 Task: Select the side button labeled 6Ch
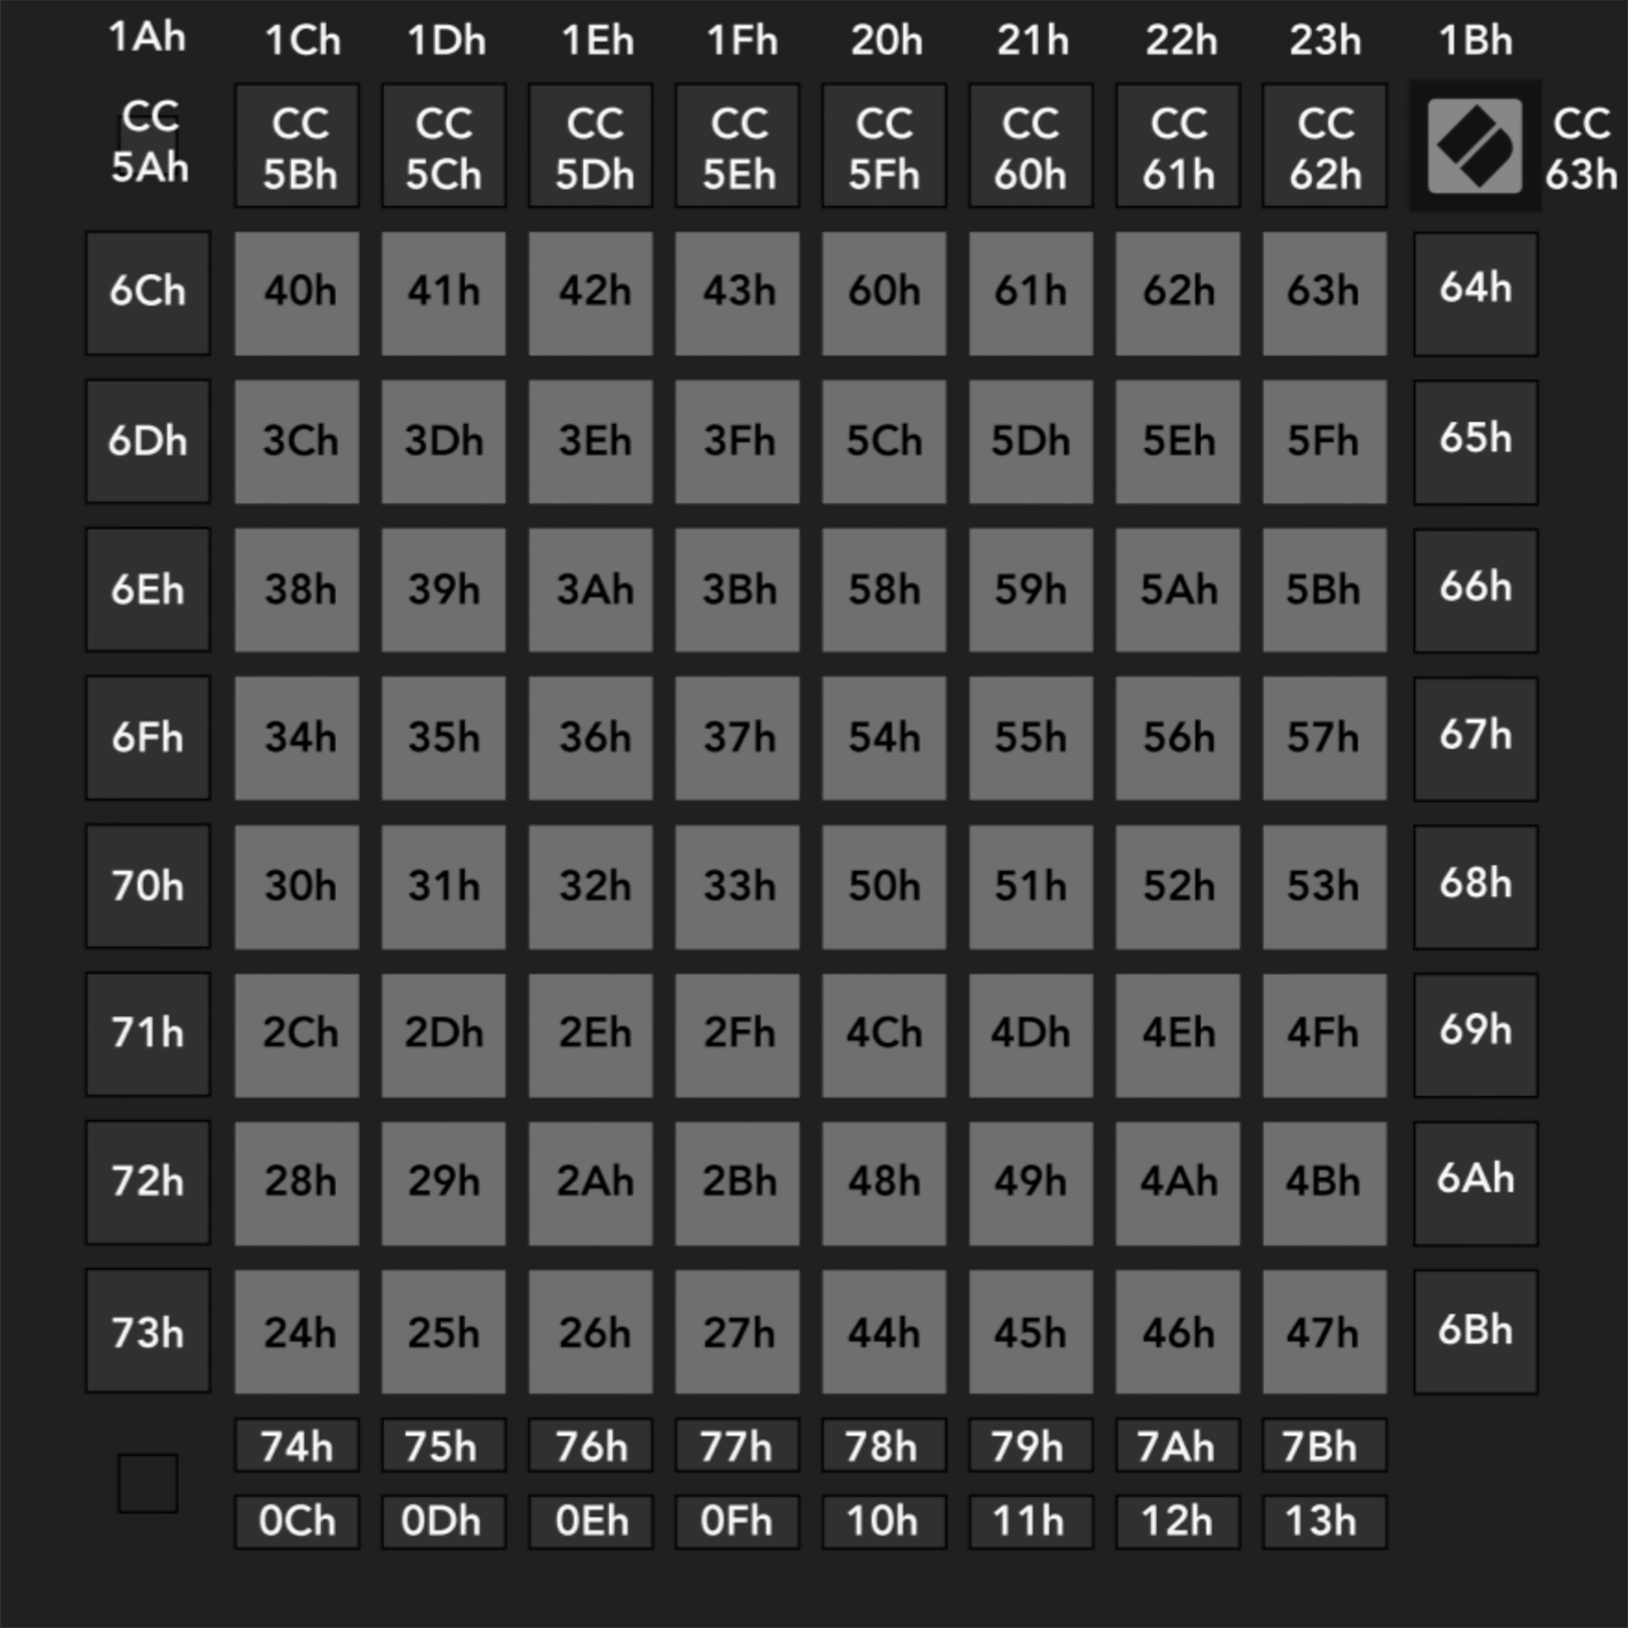[148, 293]
